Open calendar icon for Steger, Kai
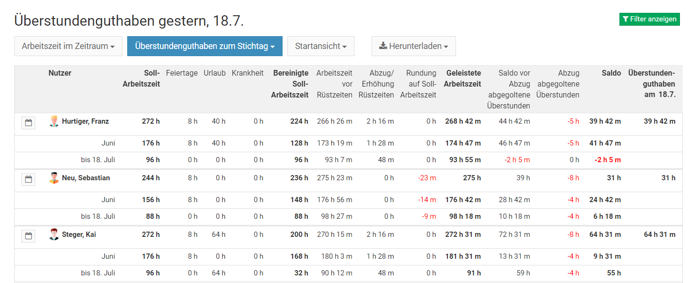Image resolution: width=699 pixels, height=283 pixels. click(28, 236)
